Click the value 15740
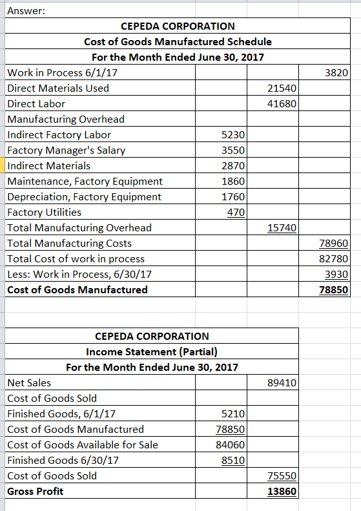The height and width of the screenshot is (511, 361). point(282,228)
